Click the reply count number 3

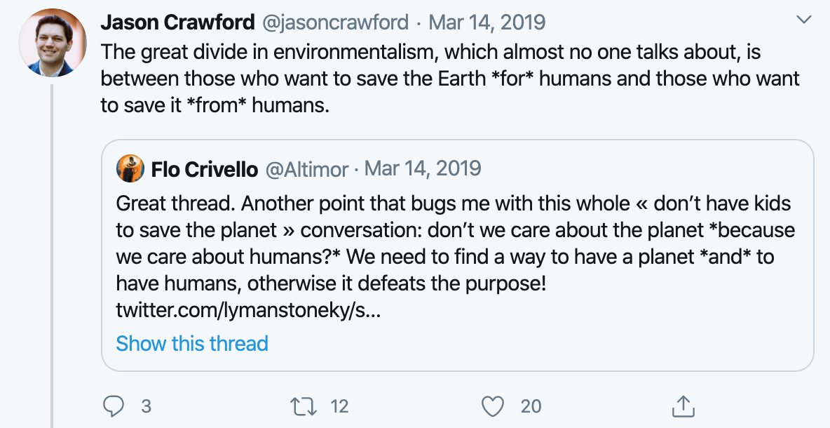coord(146,406)
